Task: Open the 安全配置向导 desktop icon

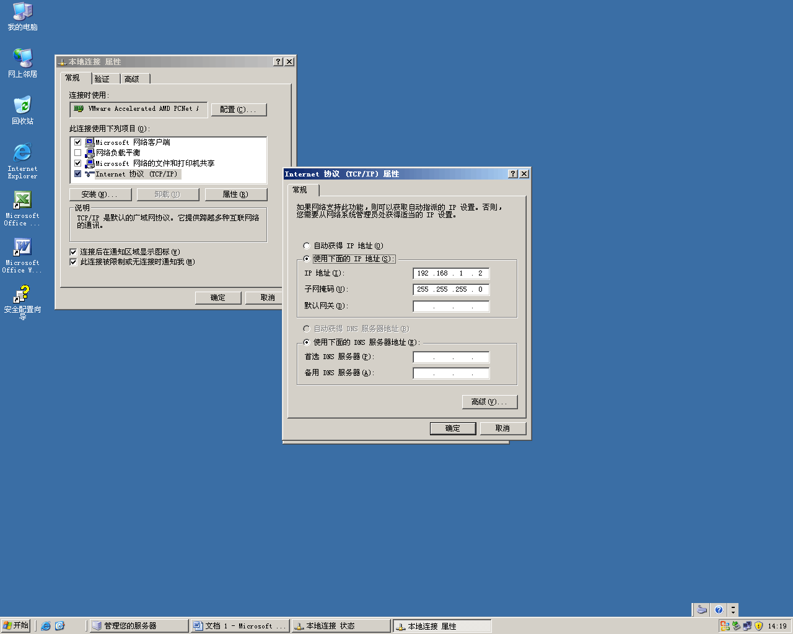Action: [22, 302]
